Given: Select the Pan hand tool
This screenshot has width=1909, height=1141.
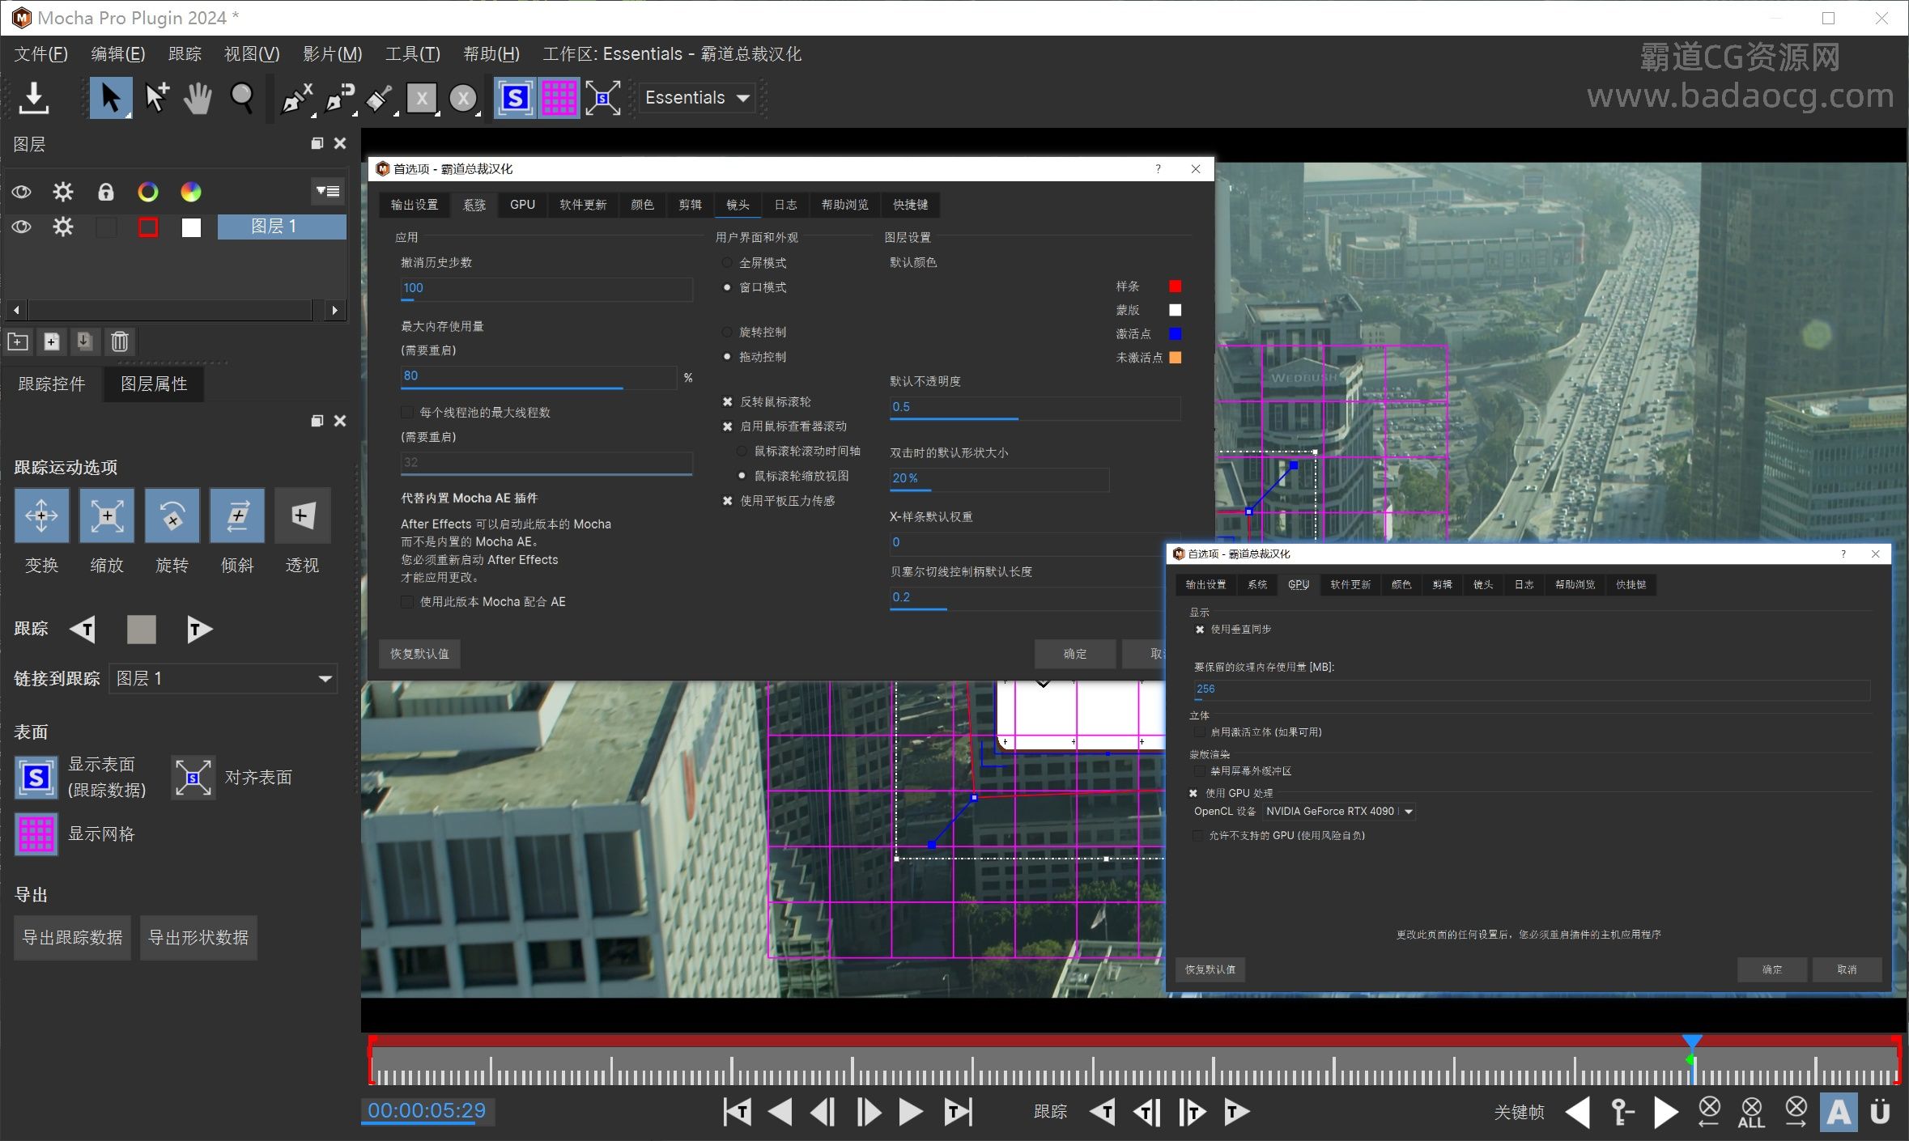Looking at the screenshot, I should 198,98.
